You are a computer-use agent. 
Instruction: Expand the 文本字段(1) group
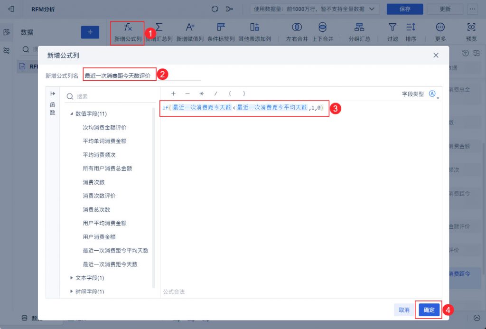click(x=72, y=278)
